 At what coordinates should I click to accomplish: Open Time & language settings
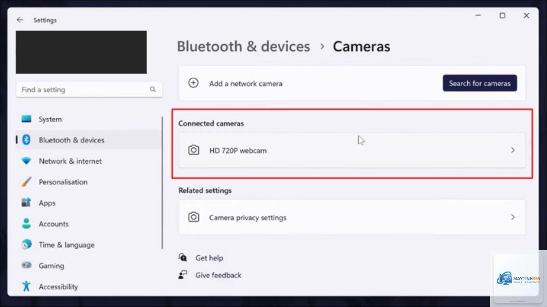tap(88, 245)
